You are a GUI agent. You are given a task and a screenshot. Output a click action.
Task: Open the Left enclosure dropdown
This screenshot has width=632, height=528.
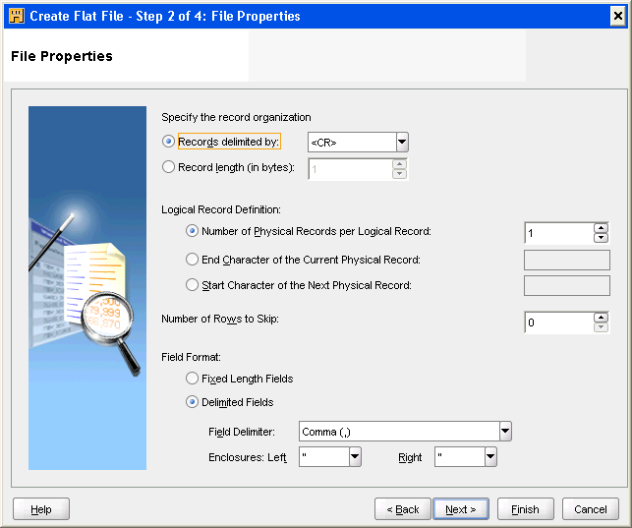click(x=355, y=457)
